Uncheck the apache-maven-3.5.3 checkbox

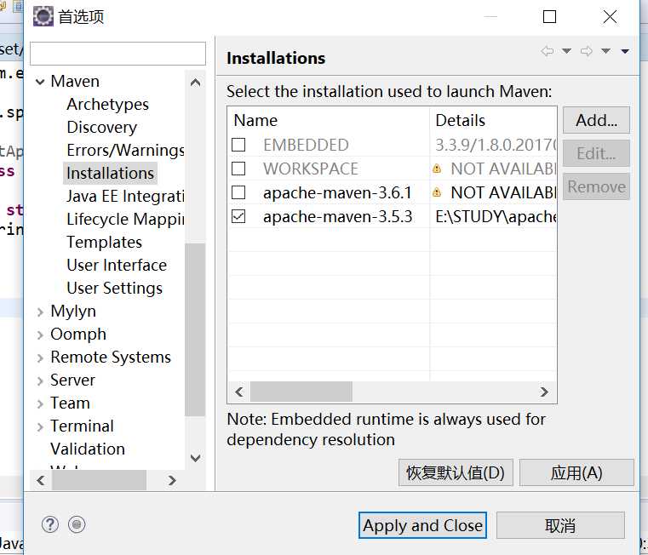238,216
